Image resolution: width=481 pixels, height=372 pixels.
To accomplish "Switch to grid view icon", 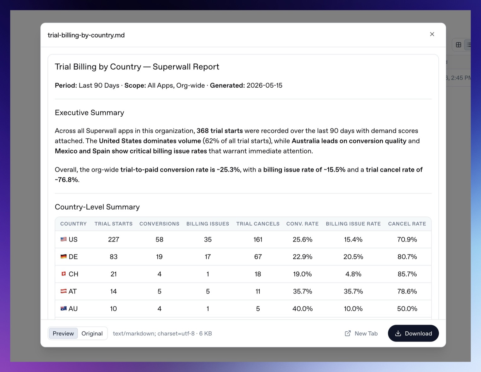I will click(458, 45).
